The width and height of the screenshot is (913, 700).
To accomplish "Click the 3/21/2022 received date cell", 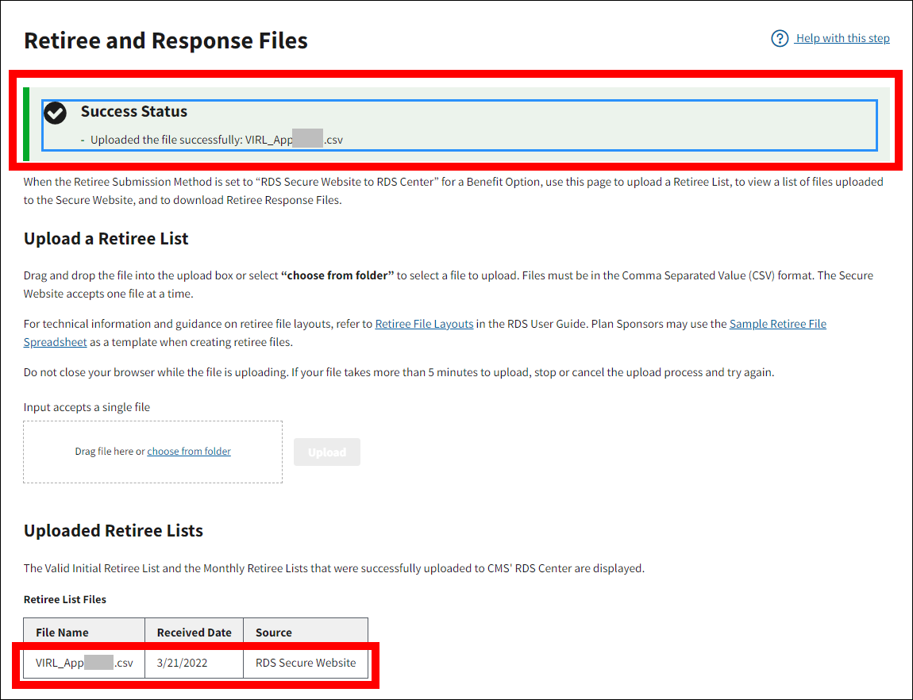I will 182,663.
